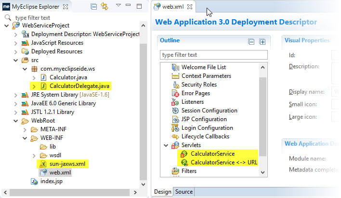
Task: Click the Login Configuration icon
Action: [175, 128]
